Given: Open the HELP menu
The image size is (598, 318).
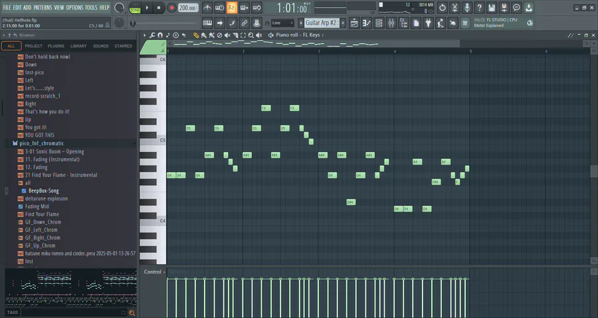Looking at the screenshot, I should point(104,7).
